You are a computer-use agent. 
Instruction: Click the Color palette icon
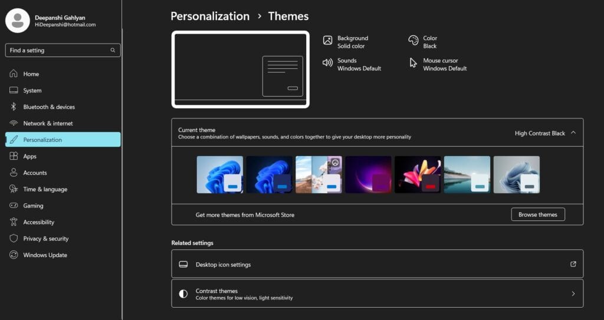pyautogui.click(x=413, y=40)
